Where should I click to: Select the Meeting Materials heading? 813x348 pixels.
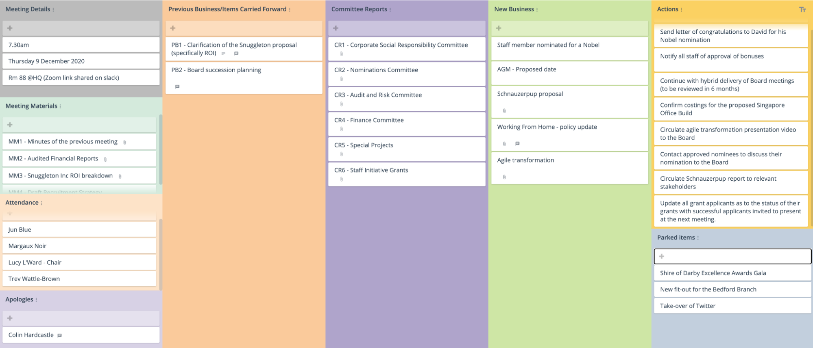pos(31,106)
